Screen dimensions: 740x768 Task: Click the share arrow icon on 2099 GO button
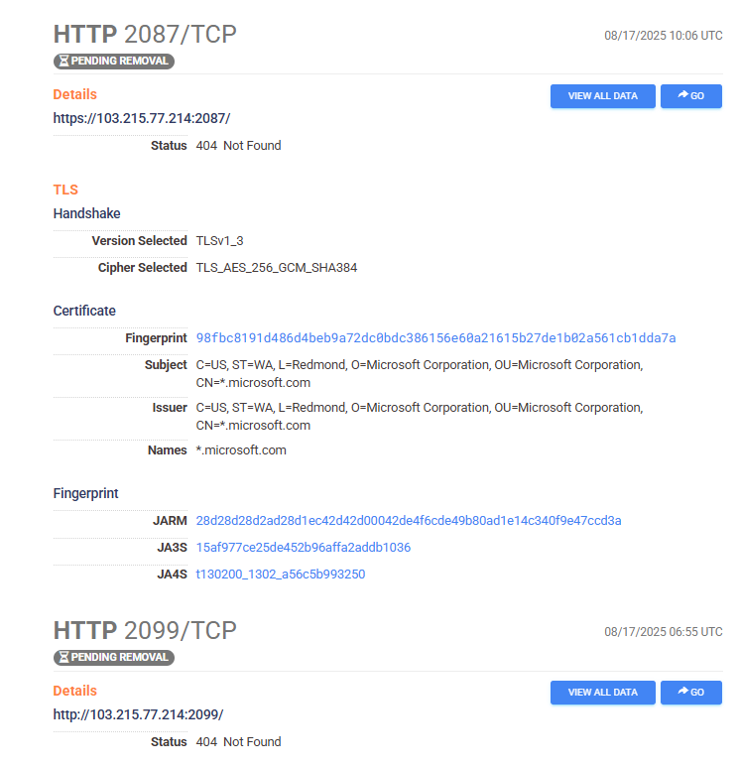(682, 692)
